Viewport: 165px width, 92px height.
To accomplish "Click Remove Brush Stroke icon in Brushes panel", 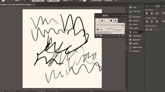I will (112, 36).
